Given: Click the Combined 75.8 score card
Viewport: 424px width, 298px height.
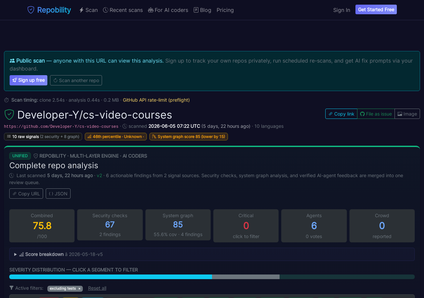Looking at the screenshot, I should click(x=42, y=226).
